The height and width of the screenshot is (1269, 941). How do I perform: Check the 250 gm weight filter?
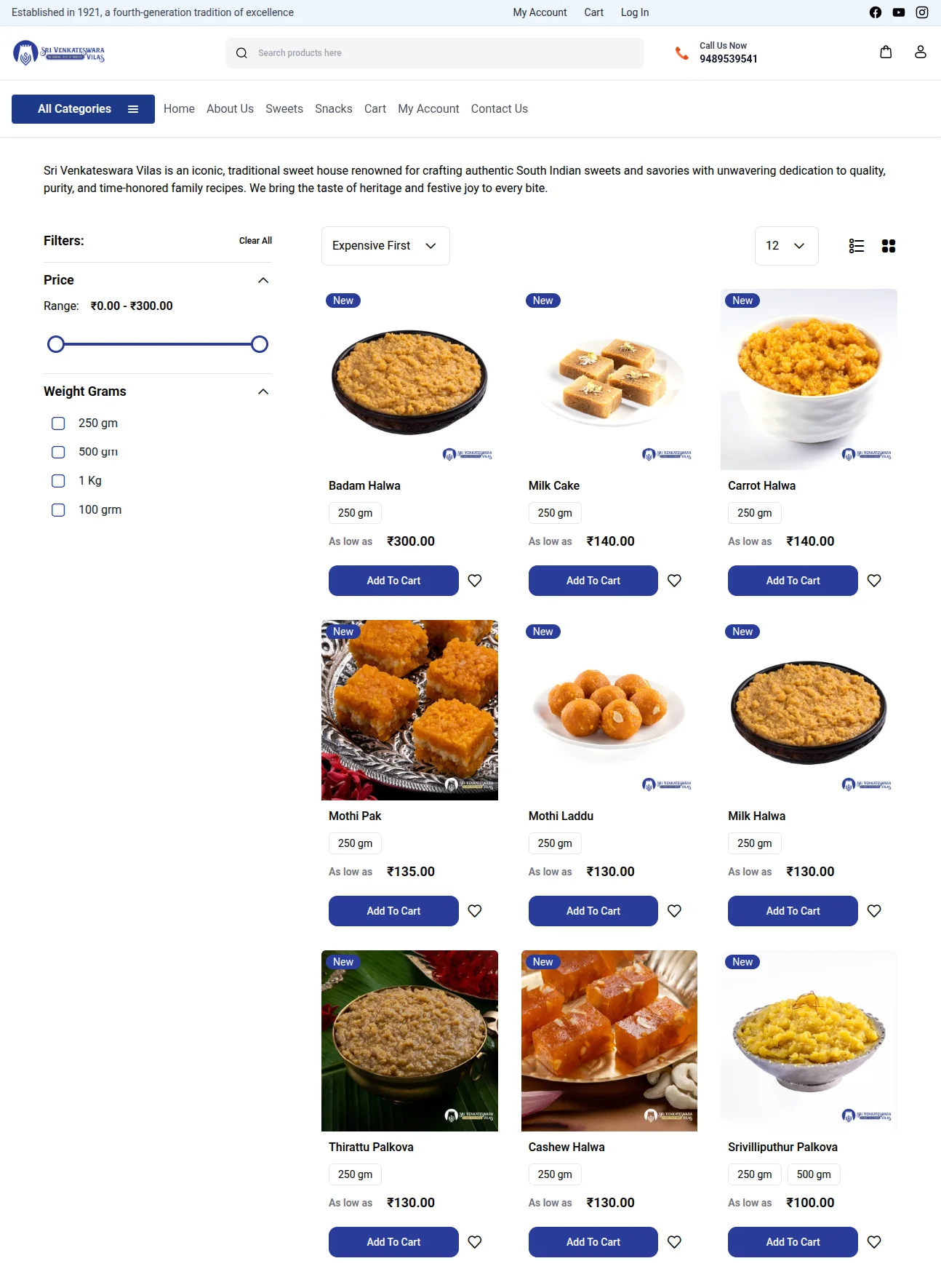tap(59, 423)
